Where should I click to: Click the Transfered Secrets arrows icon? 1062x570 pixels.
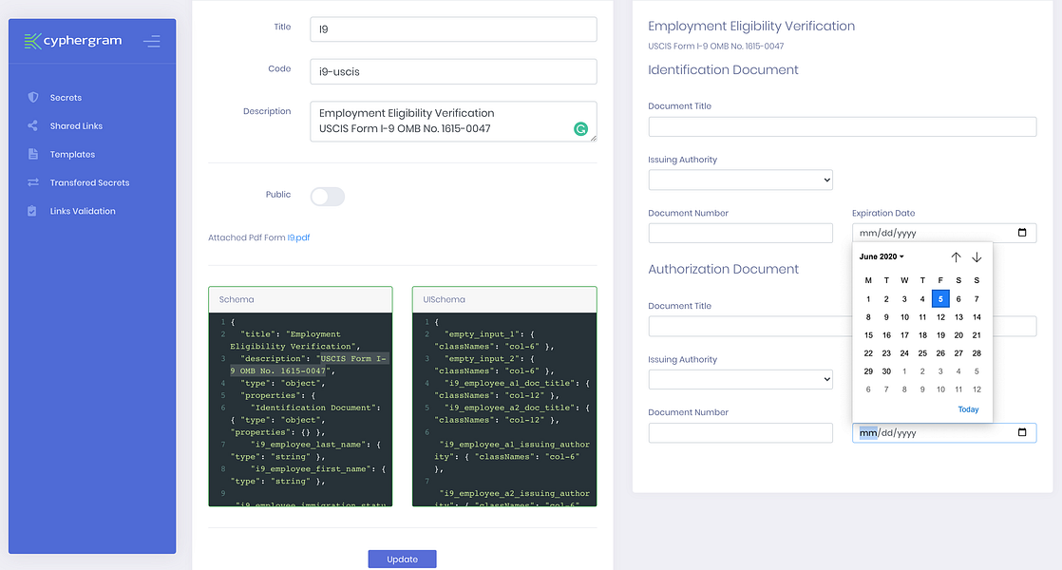click(32, 182)
